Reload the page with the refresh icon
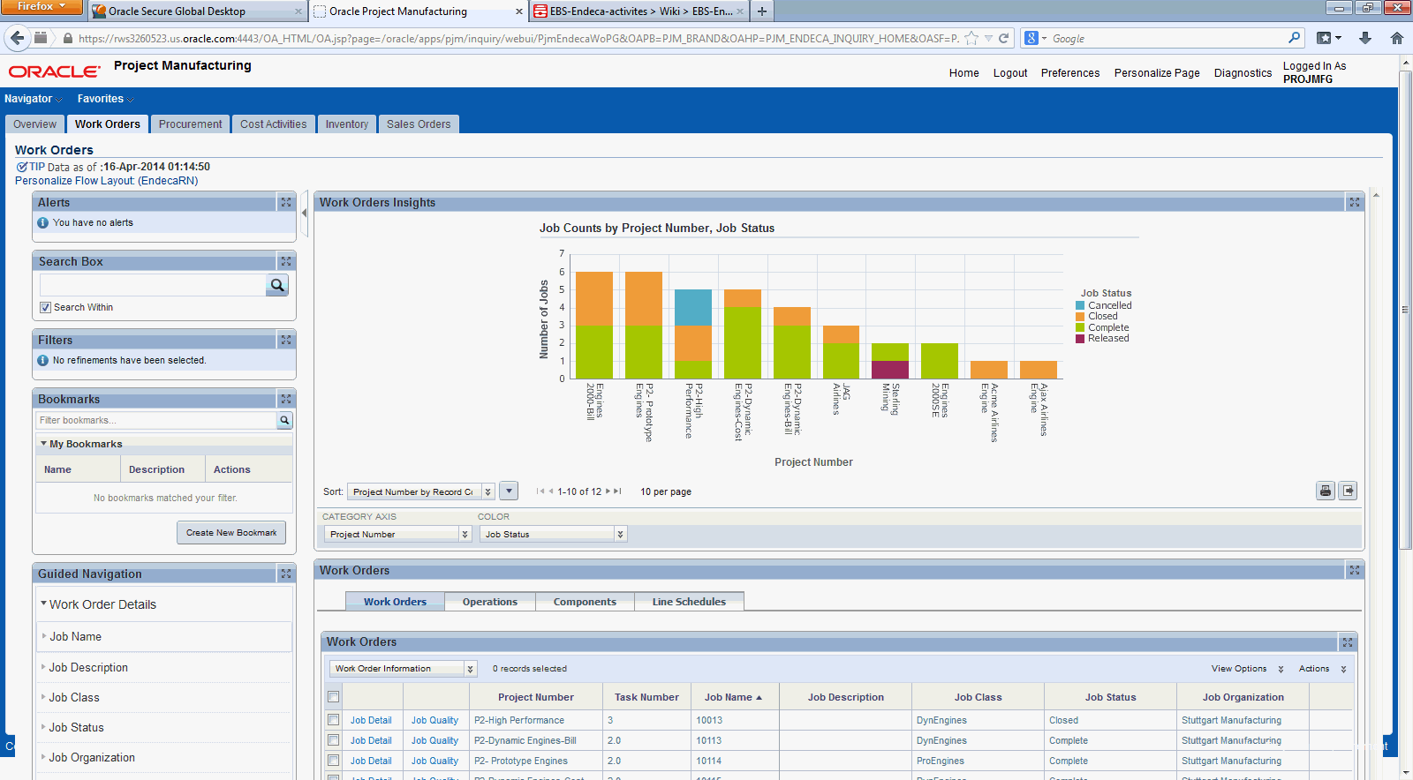Screen dimensions: 1413x780 click(x=1003, y=38)
